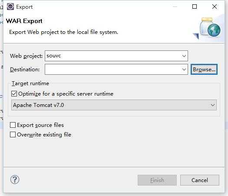Uncheck Optimize for a specific server runtime
228x196 pixels.
[14, 94]
